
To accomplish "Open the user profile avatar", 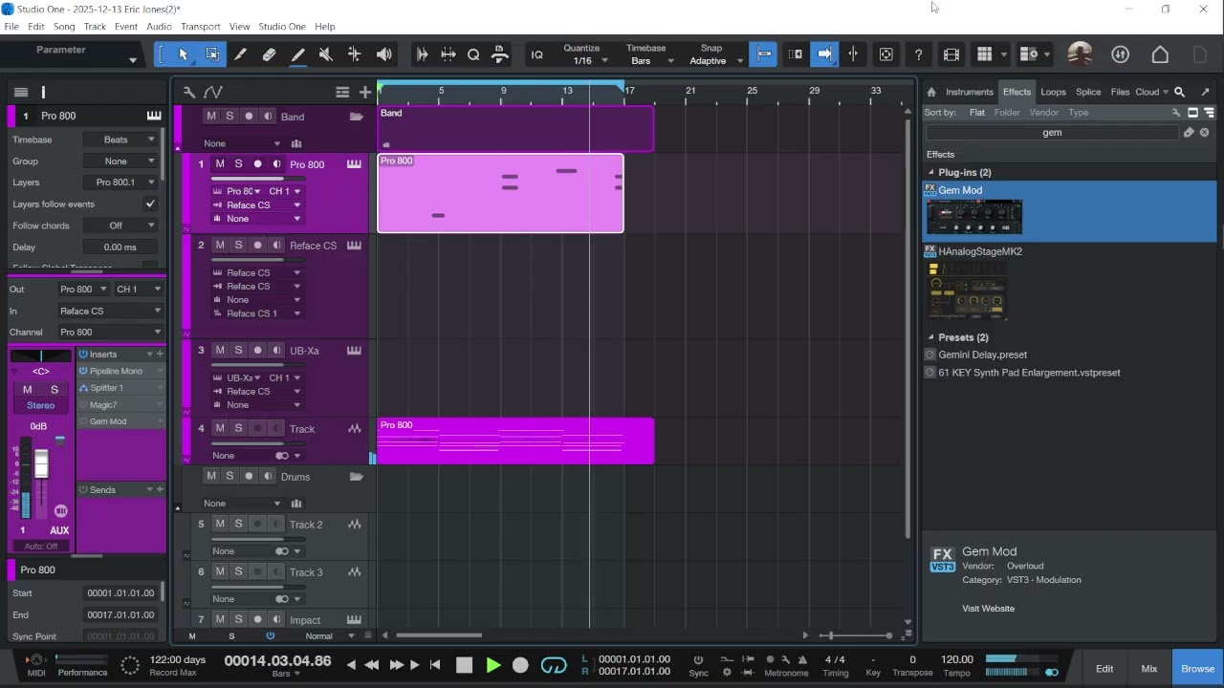I will pyautogui.click(x=1080, y=54).
